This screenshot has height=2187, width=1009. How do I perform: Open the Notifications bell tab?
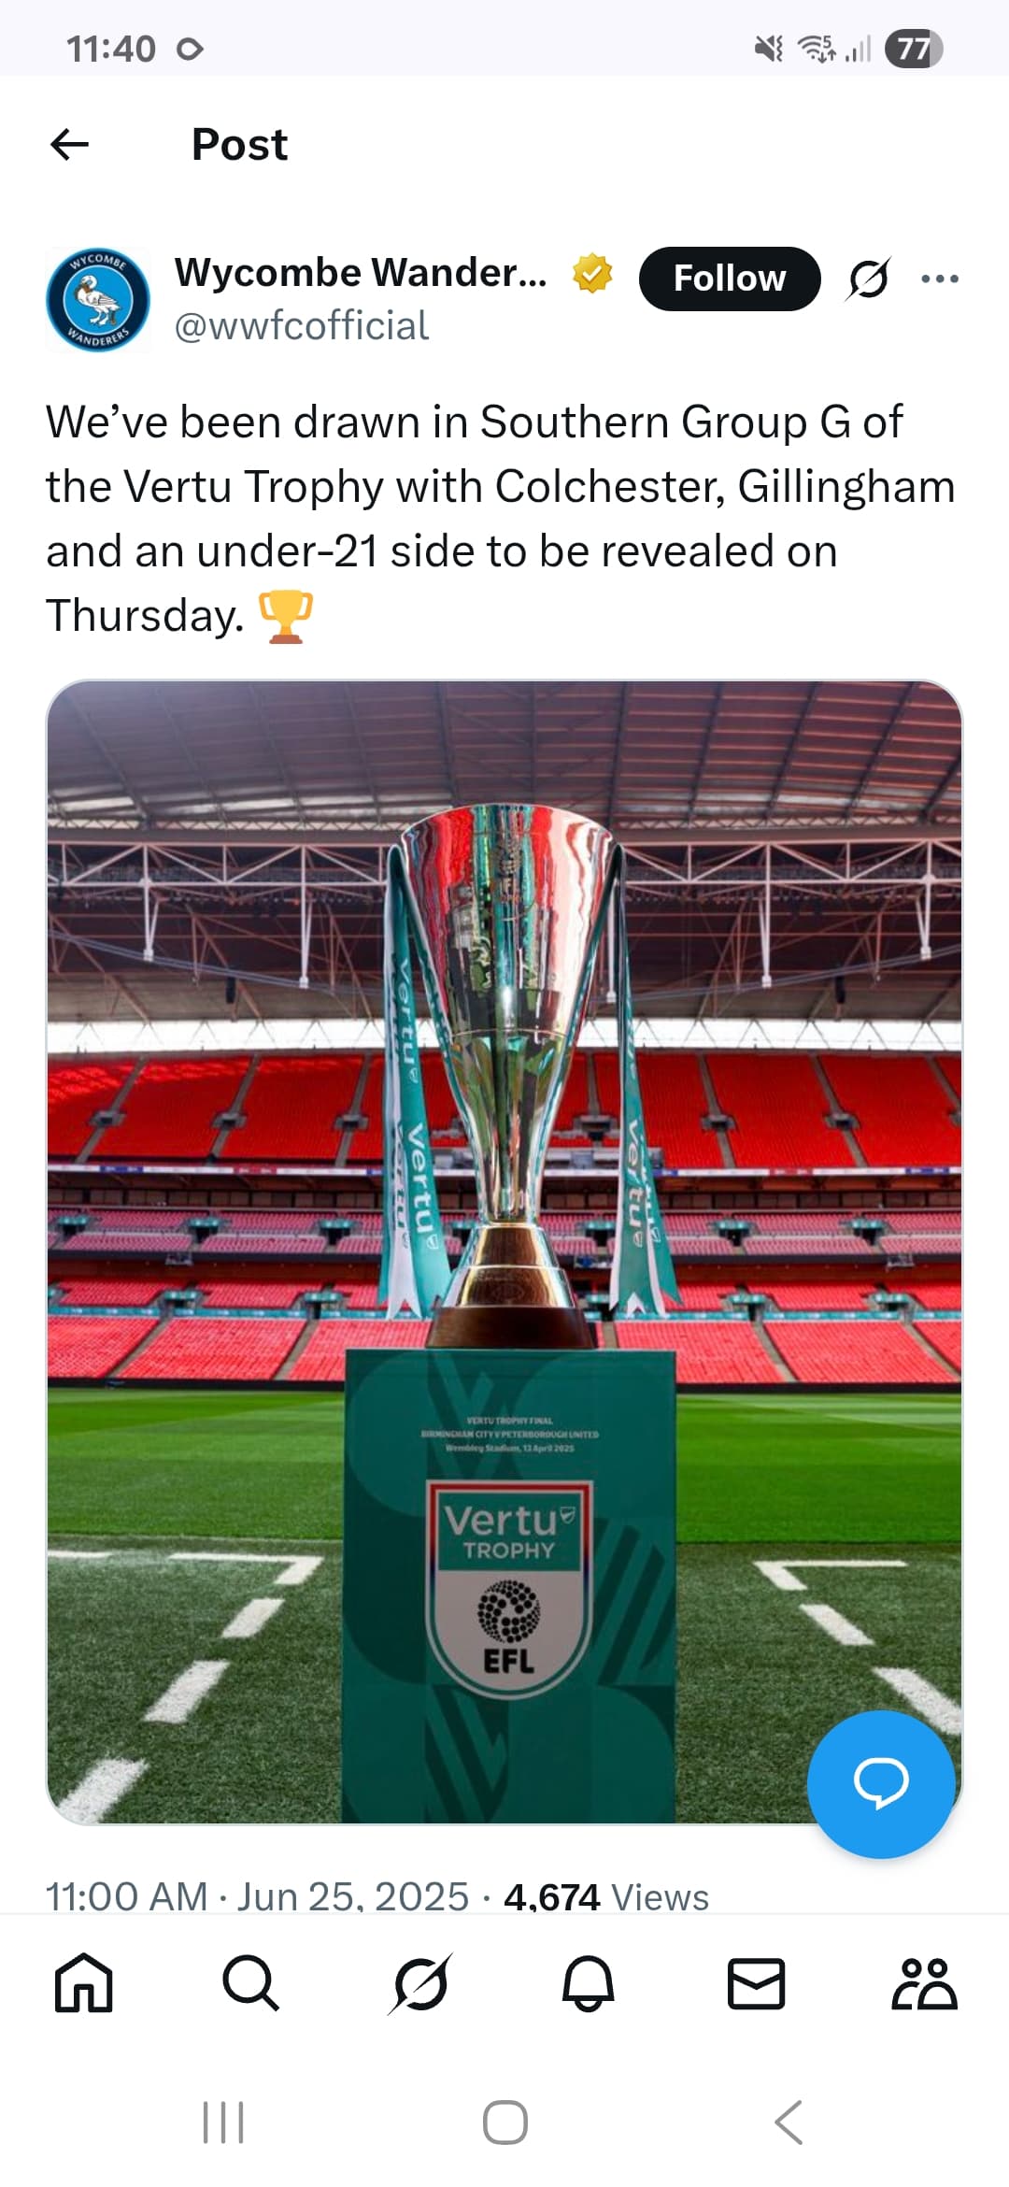589,1982
